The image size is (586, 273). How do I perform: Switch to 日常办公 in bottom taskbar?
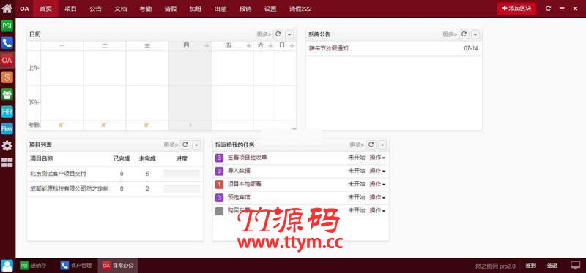click(118, 266)
